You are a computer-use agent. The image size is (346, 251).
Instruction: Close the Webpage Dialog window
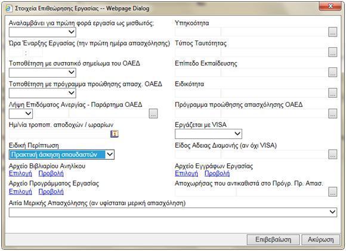(330, 6)
